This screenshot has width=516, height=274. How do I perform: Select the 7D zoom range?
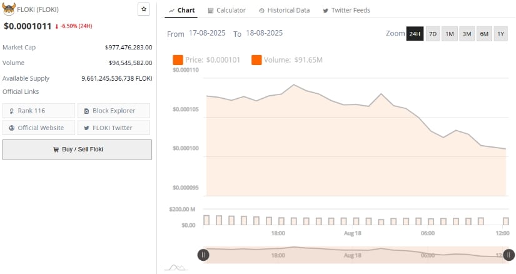[433, 34]
